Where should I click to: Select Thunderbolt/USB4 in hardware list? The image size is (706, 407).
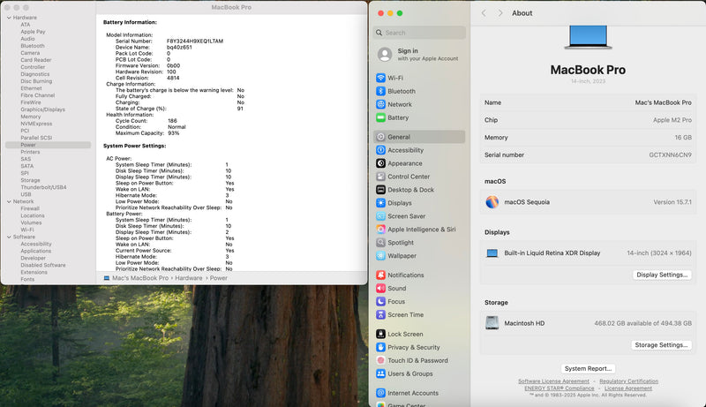[43, 187]
